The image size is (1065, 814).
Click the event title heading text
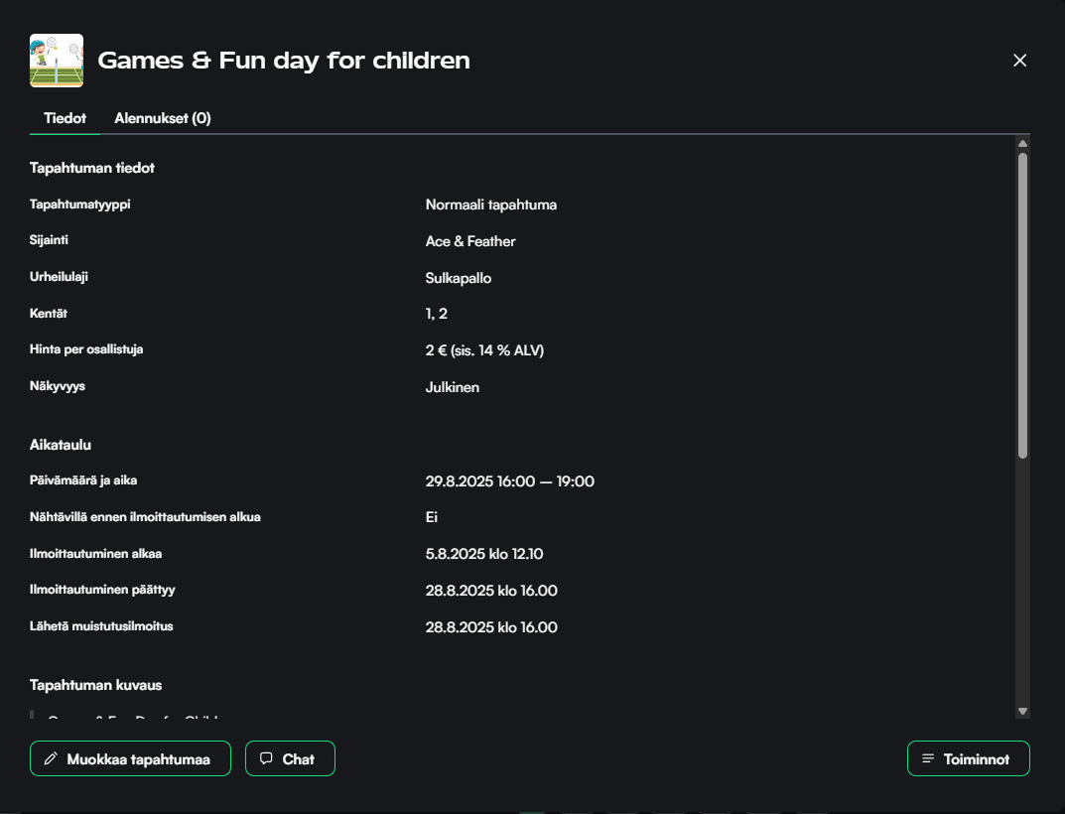coord(284,61)
